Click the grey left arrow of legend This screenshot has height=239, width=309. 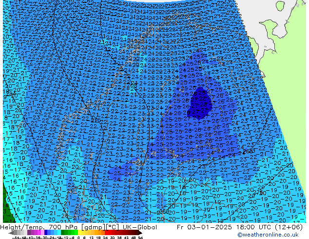tap(11, 233)
